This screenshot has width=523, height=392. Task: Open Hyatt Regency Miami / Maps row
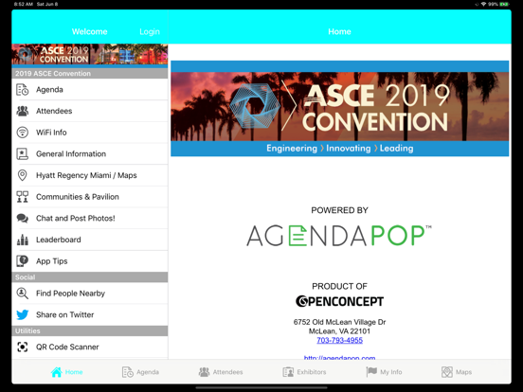(x=90, y=175)
